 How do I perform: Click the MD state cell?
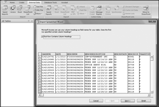pyautogui.click(x=121, y=65)
